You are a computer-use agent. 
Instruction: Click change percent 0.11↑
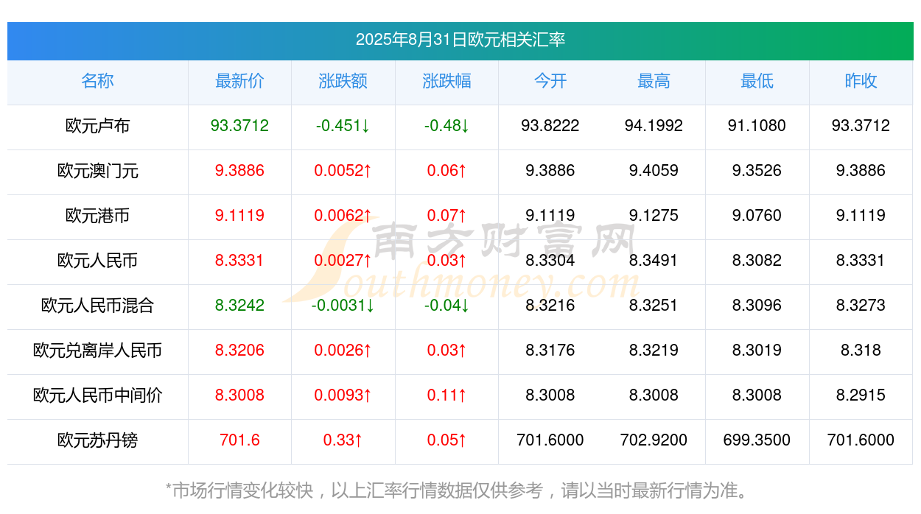[x=447, y=395]
